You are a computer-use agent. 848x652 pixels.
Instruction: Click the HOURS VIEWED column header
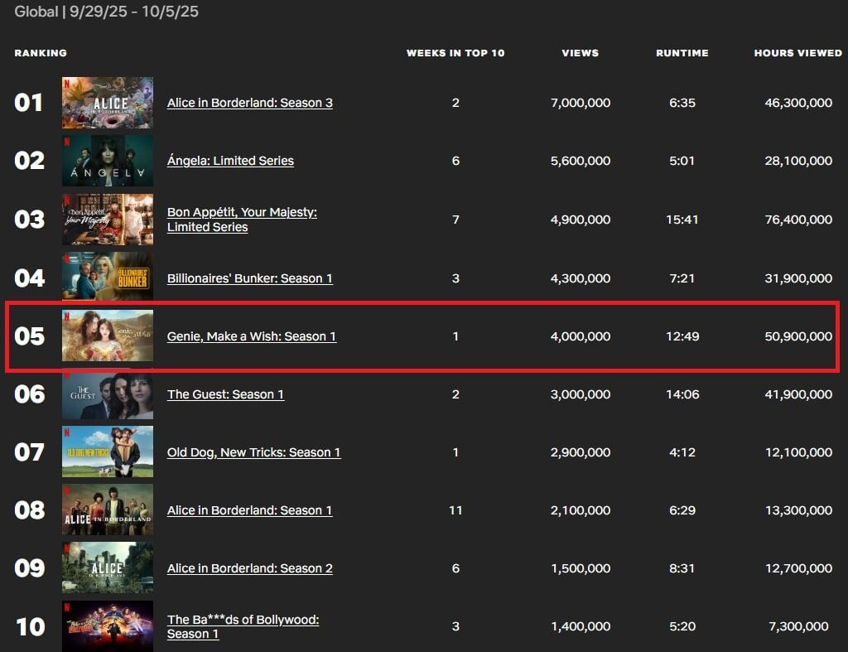(x=797, y=53)
